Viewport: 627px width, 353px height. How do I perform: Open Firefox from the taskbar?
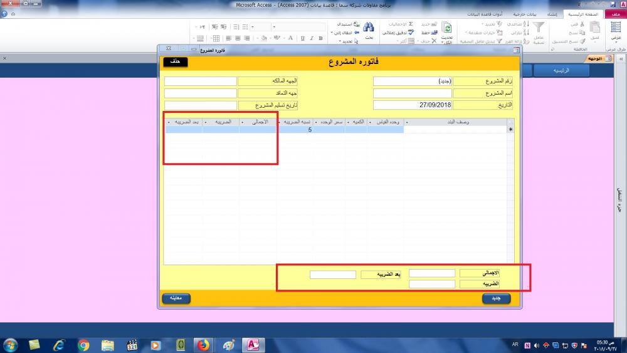coord(203,345)
